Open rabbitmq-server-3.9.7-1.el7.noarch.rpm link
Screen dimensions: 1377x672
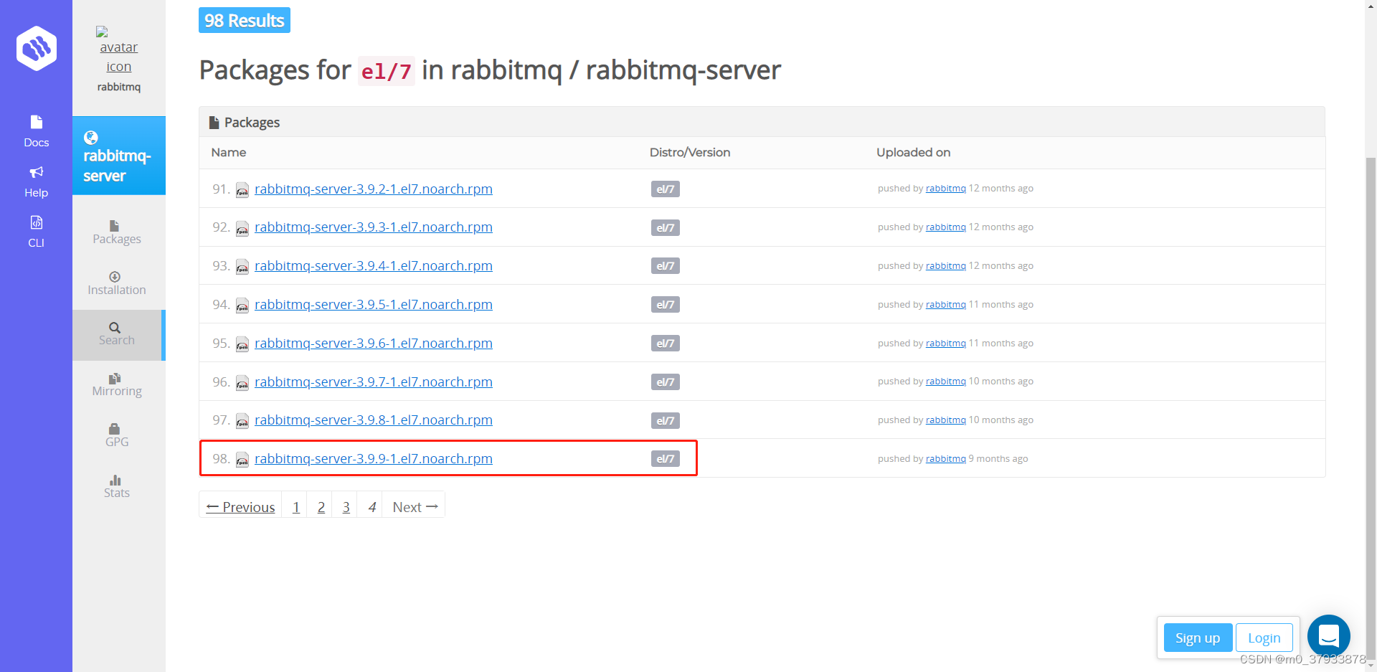(374, 382)
